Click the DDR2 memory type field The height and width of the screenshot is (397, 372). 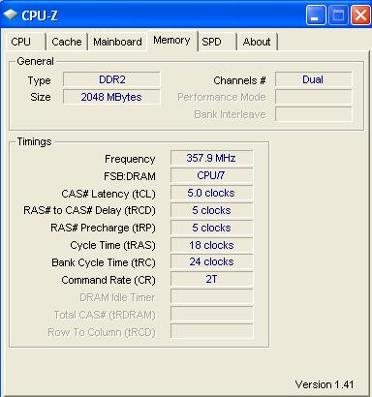111,79
